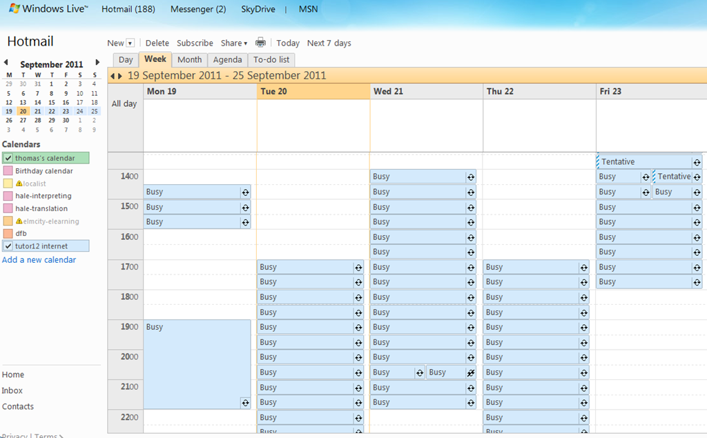Click the printer icon in the toolbar

260,43
